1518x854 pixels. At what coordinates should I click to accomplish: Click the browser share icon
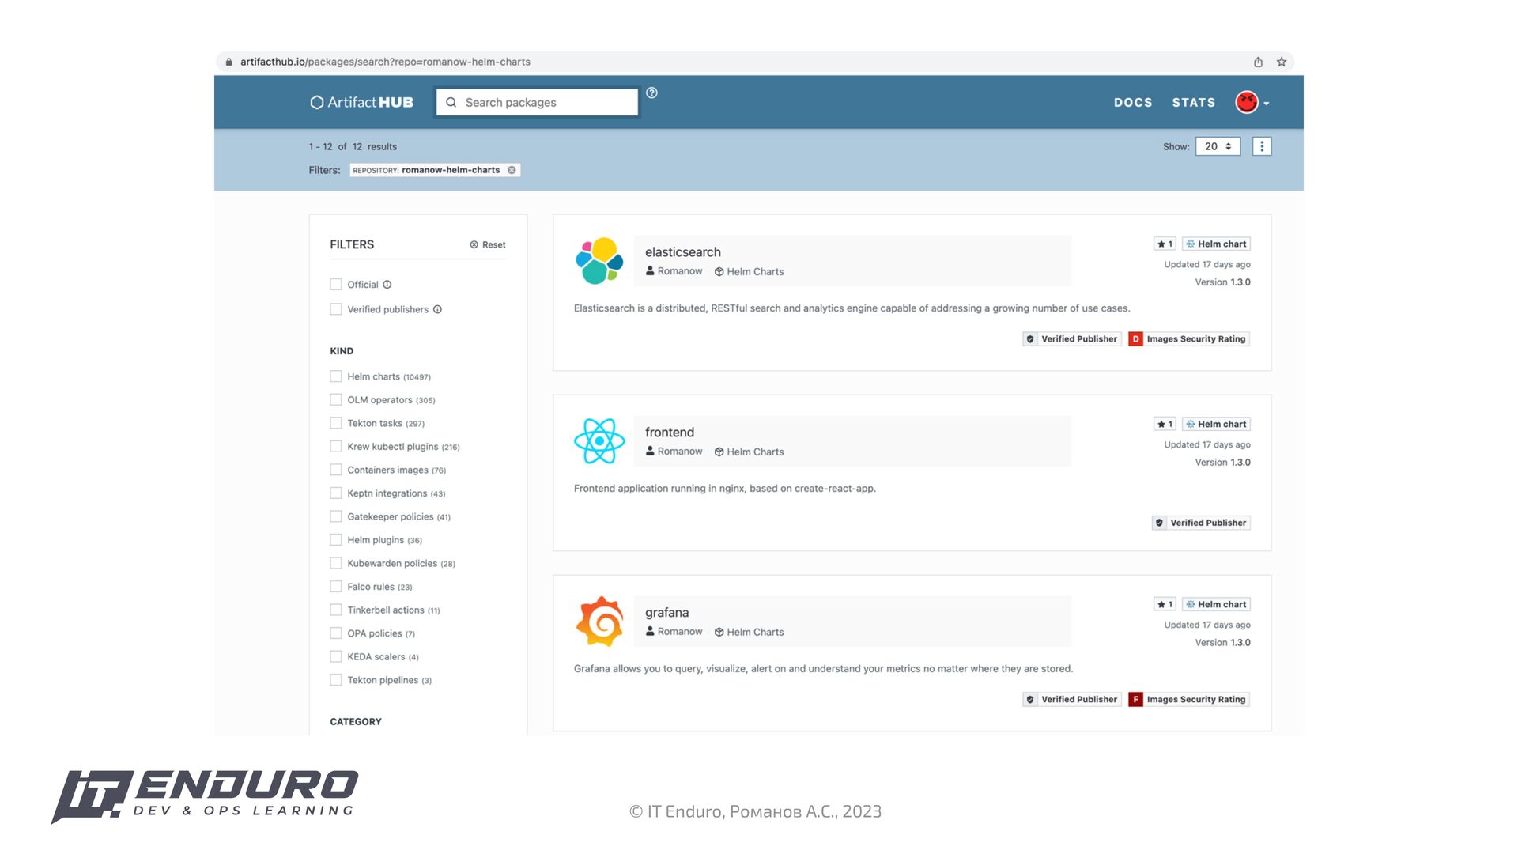1258,62
